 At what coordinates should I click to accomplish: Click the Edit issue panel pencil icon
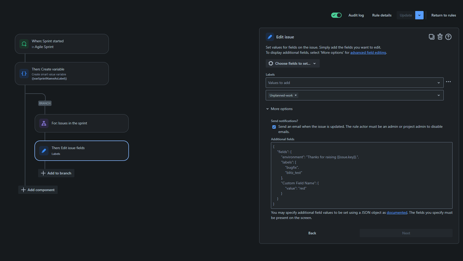270,37
